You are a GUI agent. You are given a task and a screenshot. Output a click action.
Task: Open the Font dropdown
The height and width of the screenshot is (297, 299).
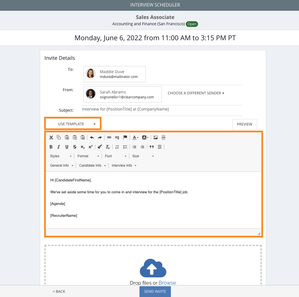116,156
